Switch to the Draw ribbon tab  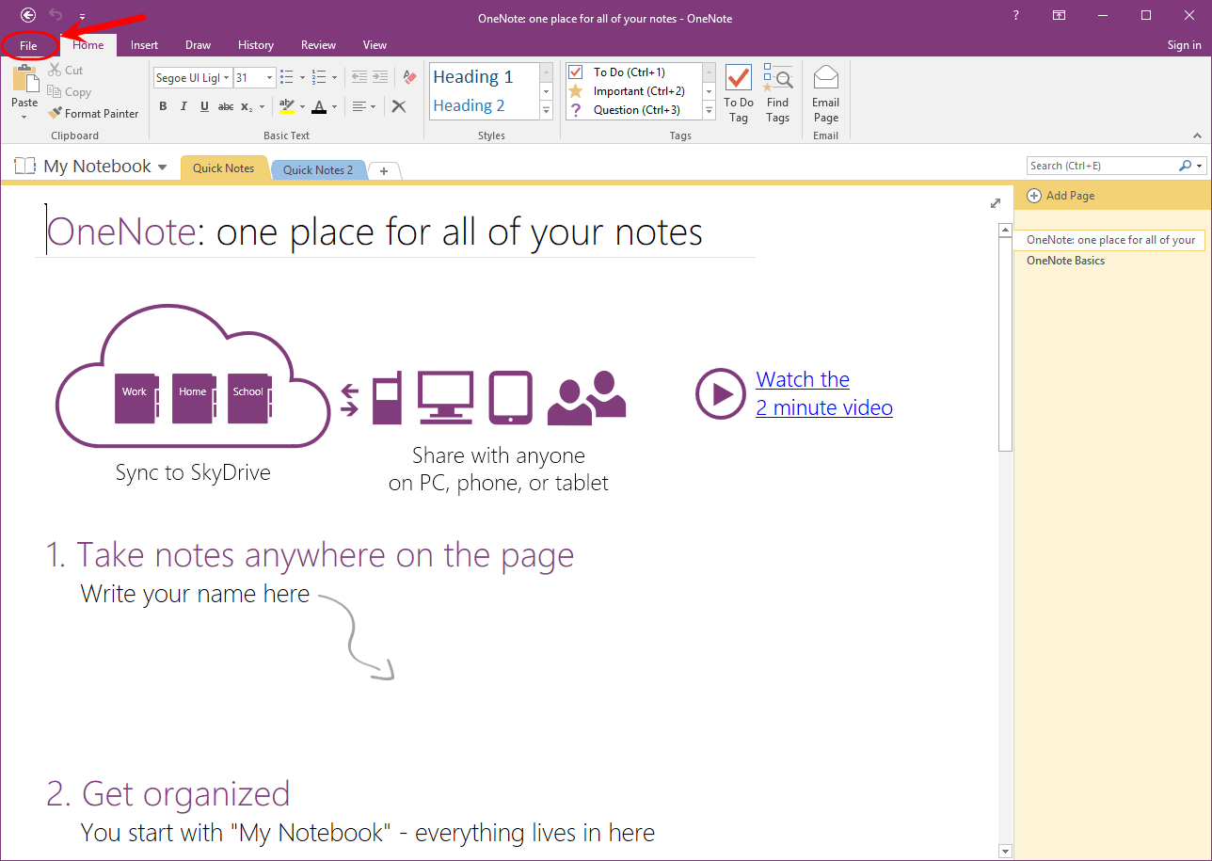click(x=199, y=45)
